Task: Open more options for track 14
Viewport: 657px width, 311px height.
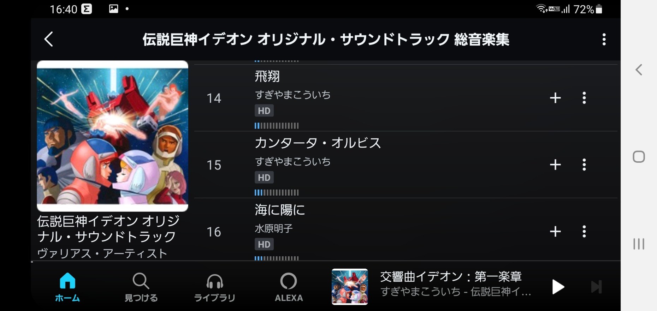Action: 584,98
